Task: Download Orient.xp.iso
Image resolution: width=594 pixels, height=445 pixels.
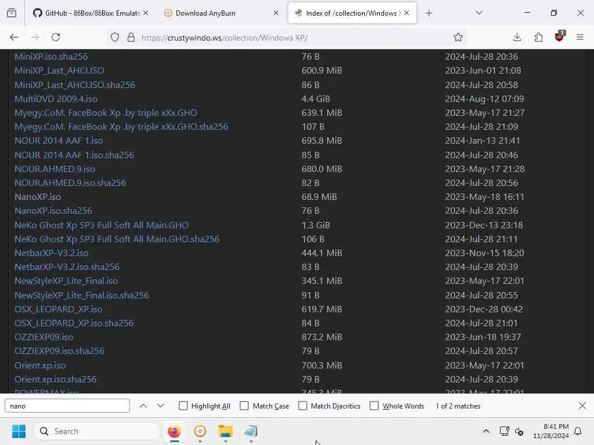Action: (x=40, y=365)
